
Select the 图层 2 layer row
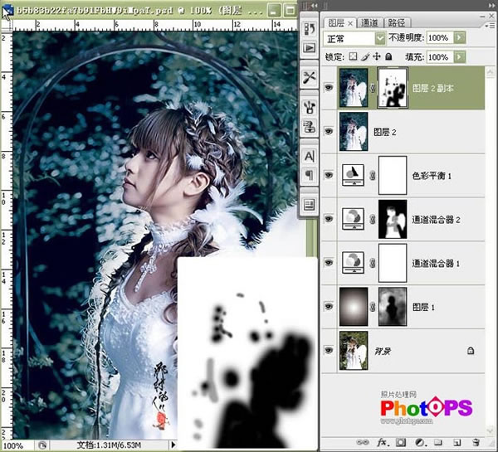click(403, 132)
